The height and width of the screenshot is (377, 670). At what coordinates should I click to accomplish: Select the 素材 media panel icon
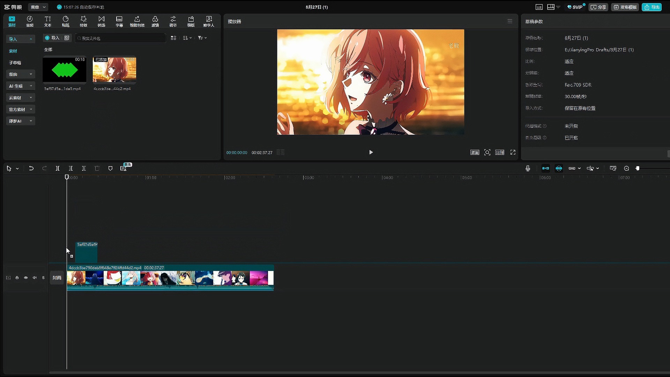coord(12,21)
